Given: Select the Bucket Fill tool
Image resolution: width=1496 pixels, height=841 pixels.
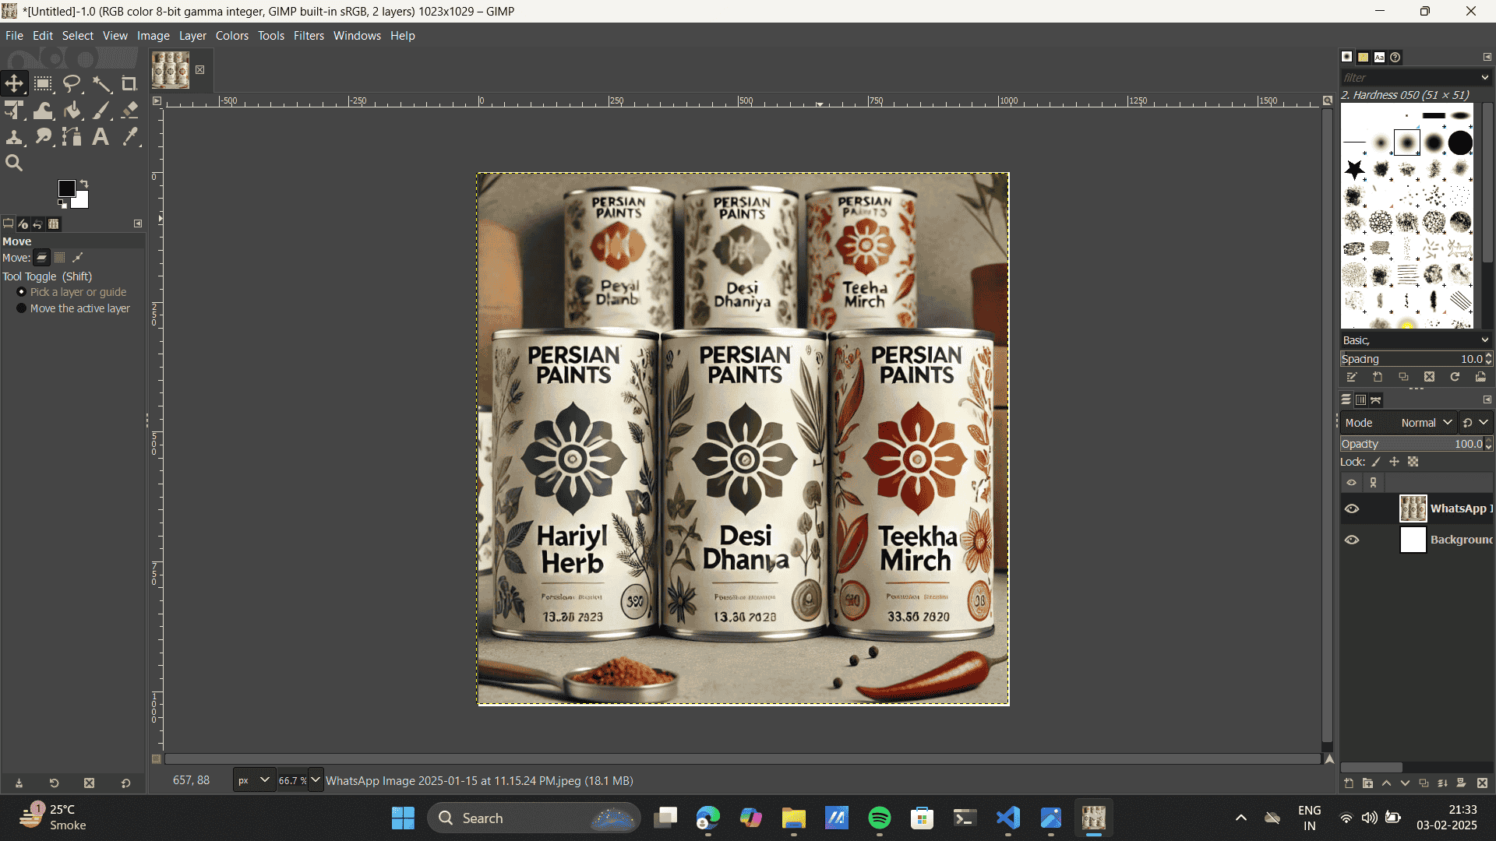Looking at the screenshot, I should click(x=72, y=111).
